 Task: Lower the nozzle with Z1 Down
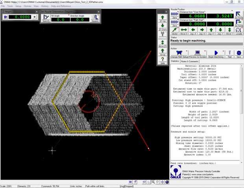tap(163, 27)
